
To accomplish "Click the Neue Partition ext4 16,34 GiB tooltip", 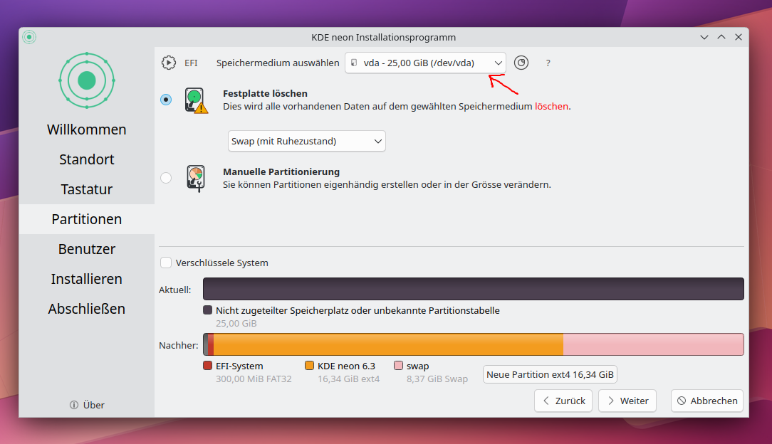I will click(550, 375).
